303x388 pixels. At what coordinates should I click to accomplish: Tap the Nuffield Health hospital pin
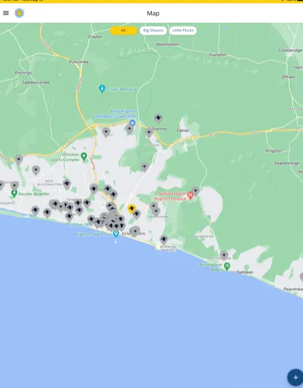click(x=190, y=195)
